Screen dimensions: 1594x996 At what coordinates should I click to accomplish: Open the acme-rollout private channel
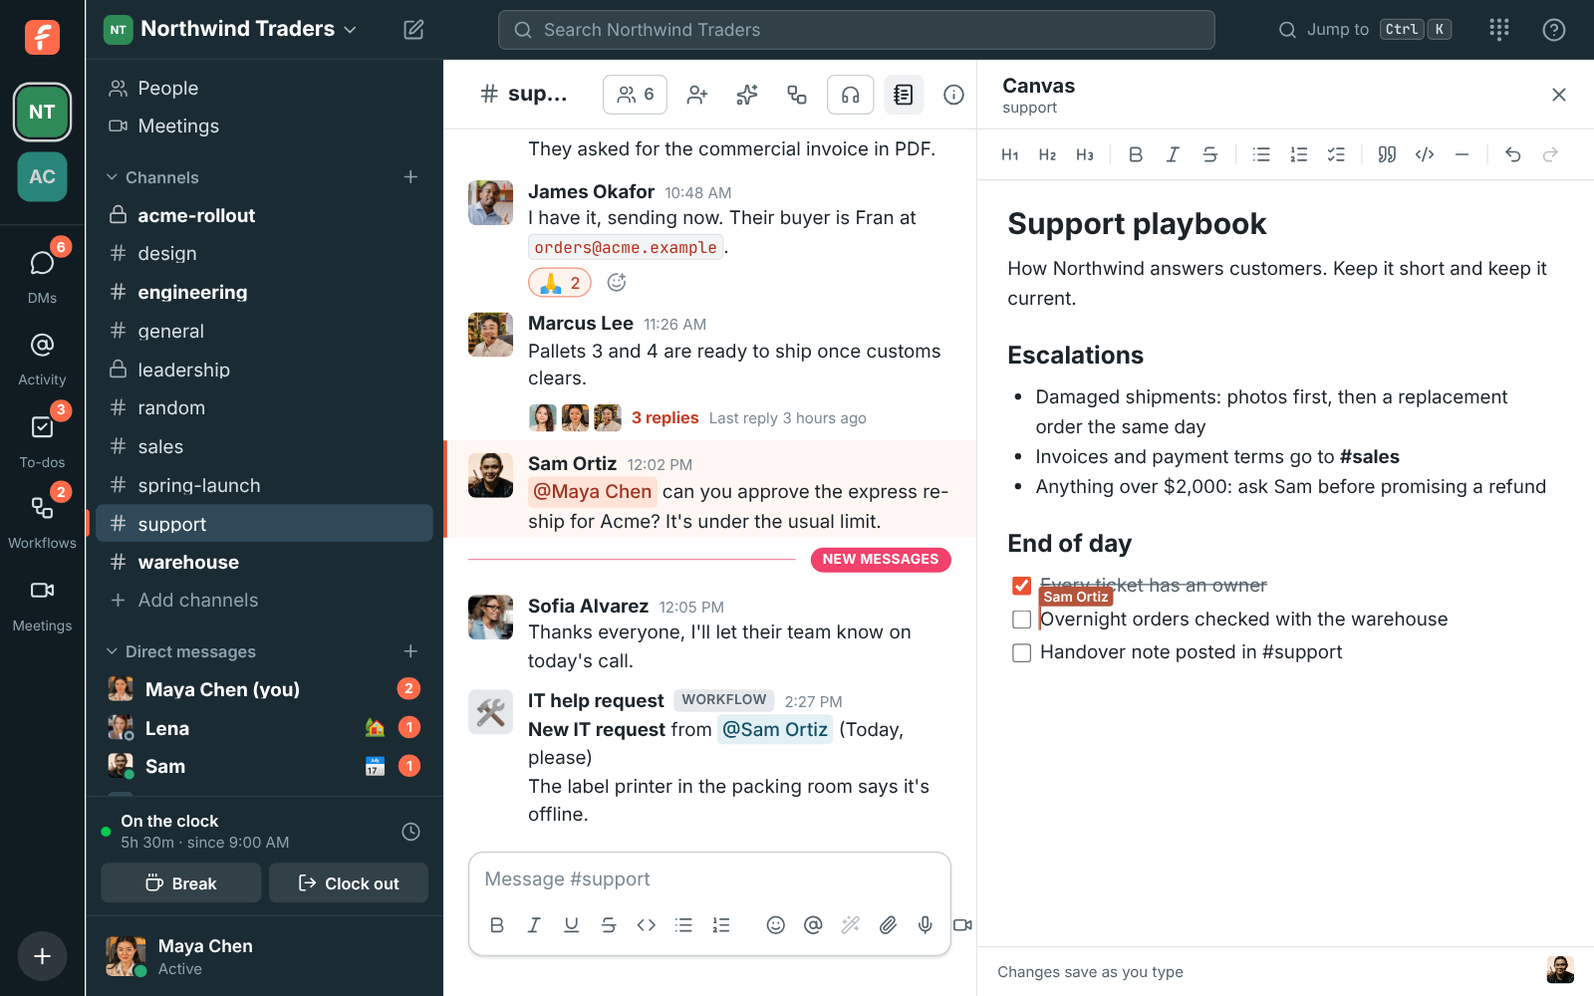pos(264,215)
